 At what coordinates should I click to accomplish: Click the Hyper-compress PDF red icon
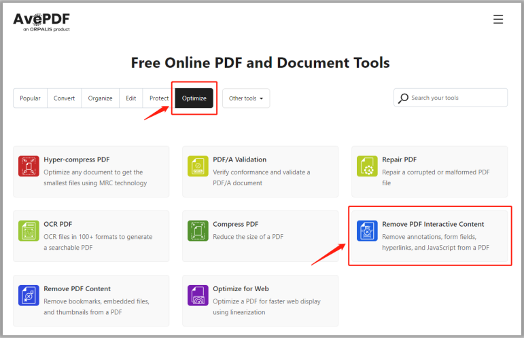point(29,166)
